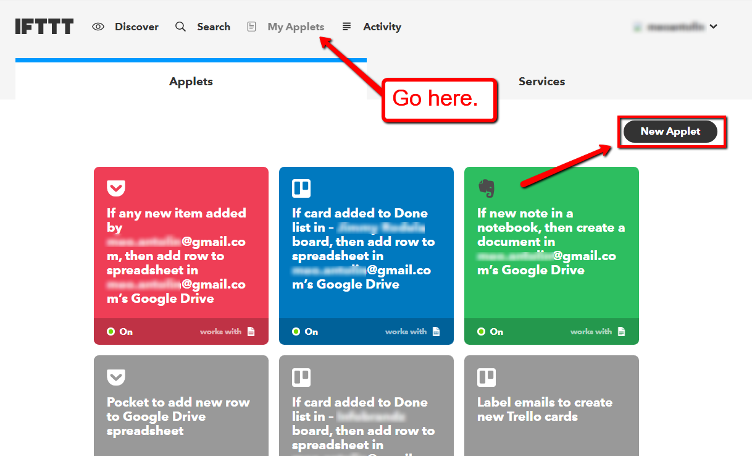Screen dimensions: 752x456
Task: Switch to the Services tab
Action: pos(541,81)
